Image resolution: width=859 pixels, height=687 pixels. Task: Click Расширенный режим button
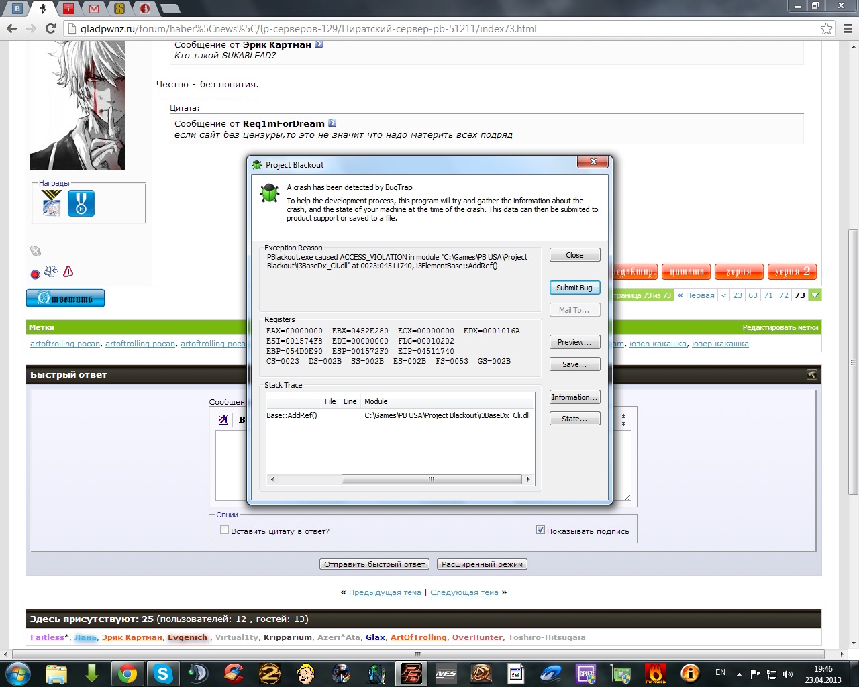[482, 564]
